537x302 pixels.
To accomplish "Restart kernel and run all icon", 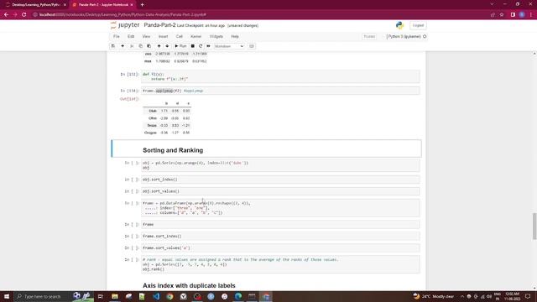I will 208,46.
